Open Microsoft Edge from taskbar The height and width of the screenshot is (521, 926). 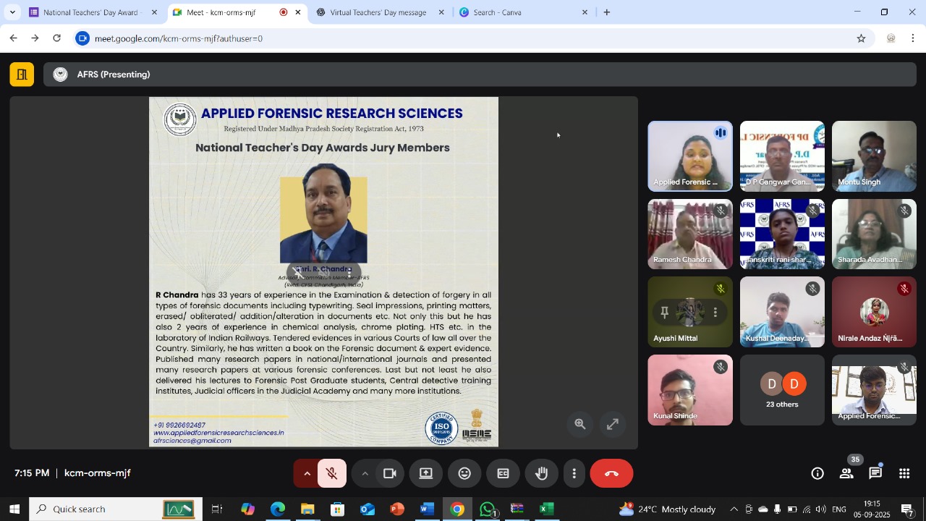(278, 509)
